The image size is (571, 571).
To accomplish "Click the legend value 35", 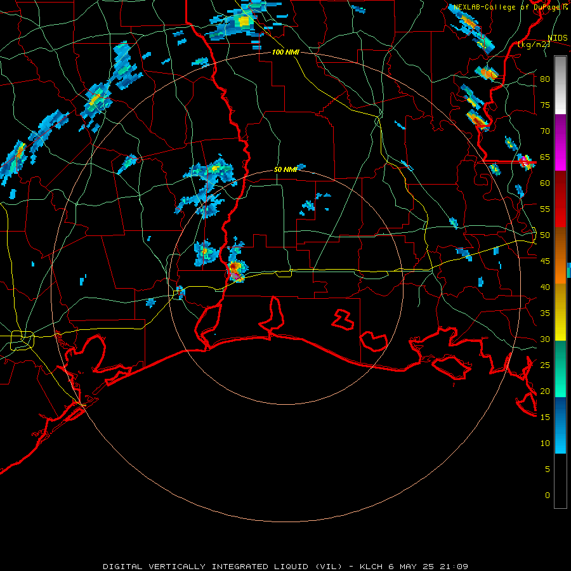I will [x=545, y=313].
